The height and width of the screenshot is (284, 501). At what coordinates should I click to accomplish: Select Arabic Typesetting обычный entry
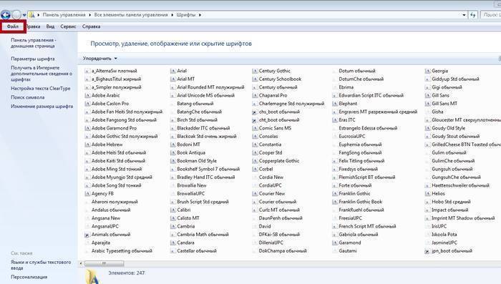tap(122, 251)
